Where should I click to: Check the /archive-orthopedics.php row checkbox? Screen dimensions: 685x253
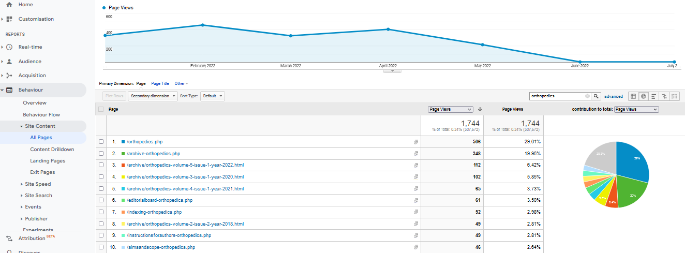101,154
